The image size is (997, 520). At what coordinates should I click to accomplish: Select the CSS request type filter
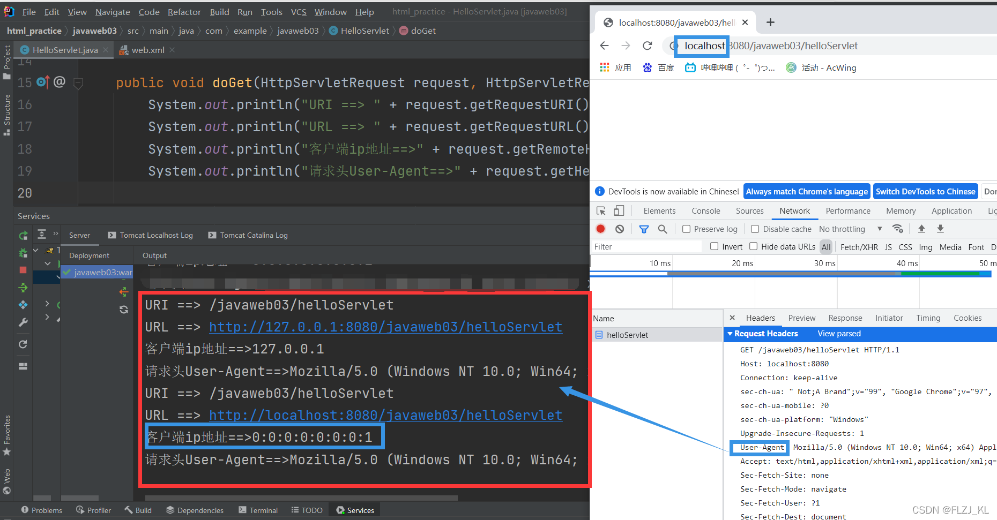[905, 247]
